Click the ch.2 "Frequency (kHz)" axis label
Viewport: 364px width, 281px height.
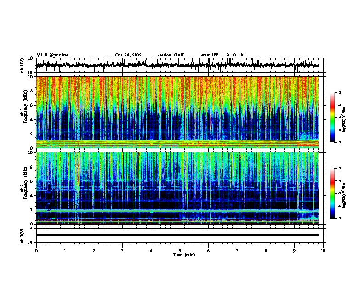click(25, 183)
